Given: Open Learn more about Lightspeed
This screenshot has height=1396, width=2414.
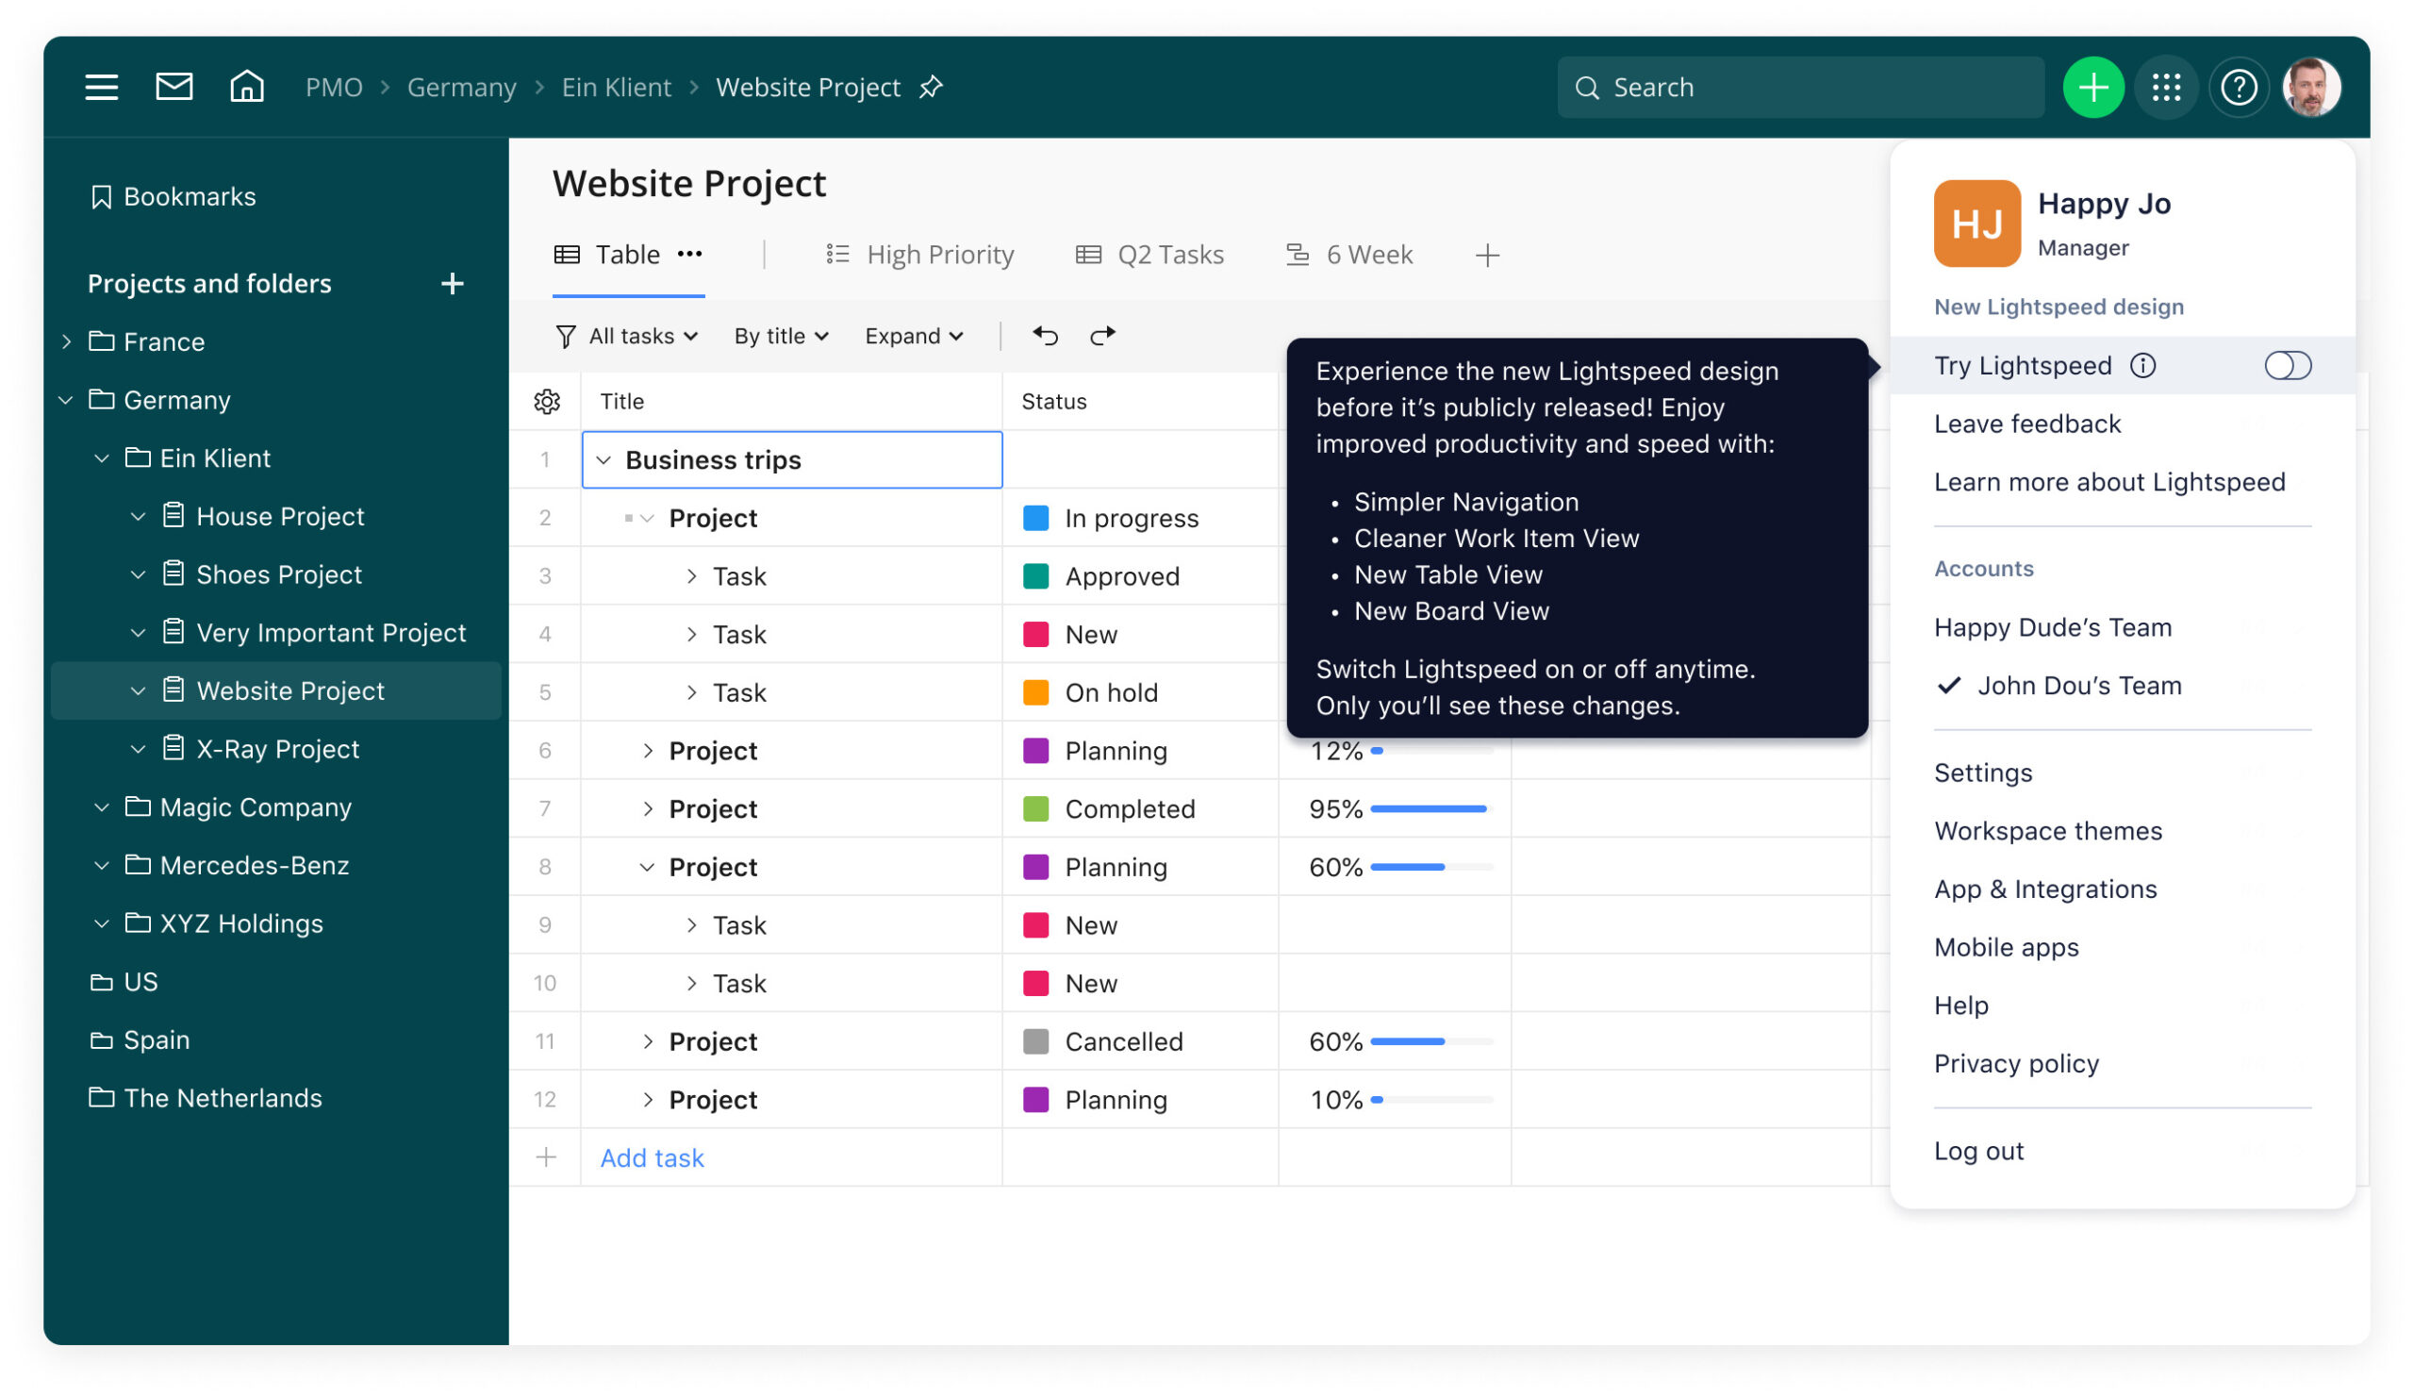Looking at the screenshot, I should (x=2109, y=482).
